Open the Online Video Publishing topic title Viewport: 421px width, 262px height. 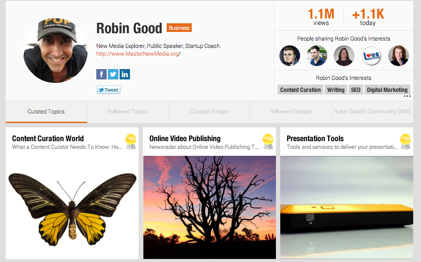185,139
